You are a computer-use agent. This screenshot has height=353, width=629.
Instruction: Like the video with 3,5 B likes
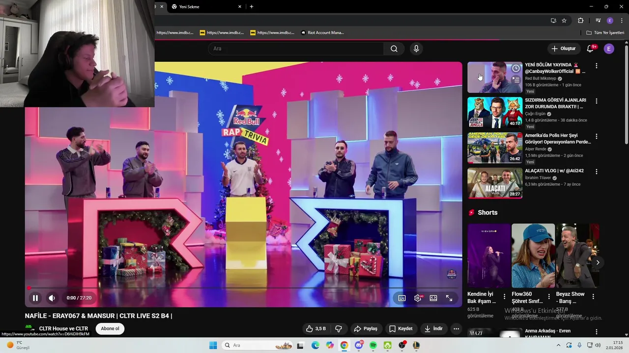(315, 328)
